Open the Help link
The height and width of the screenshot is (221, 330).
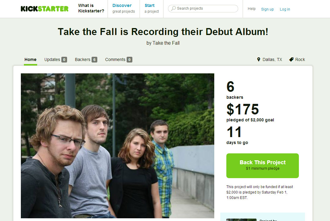point(251,9)
